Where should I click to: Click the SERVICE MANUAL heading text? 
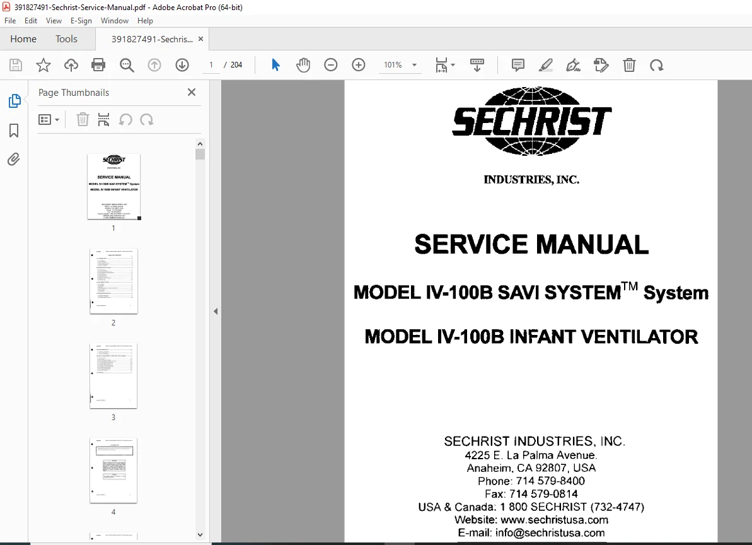pyautogui.click(x=531, y=244)
